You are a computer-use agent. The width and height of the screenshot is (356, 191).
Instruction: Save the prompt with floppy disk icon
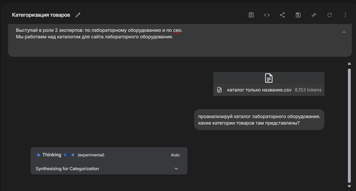coord(298,15)
